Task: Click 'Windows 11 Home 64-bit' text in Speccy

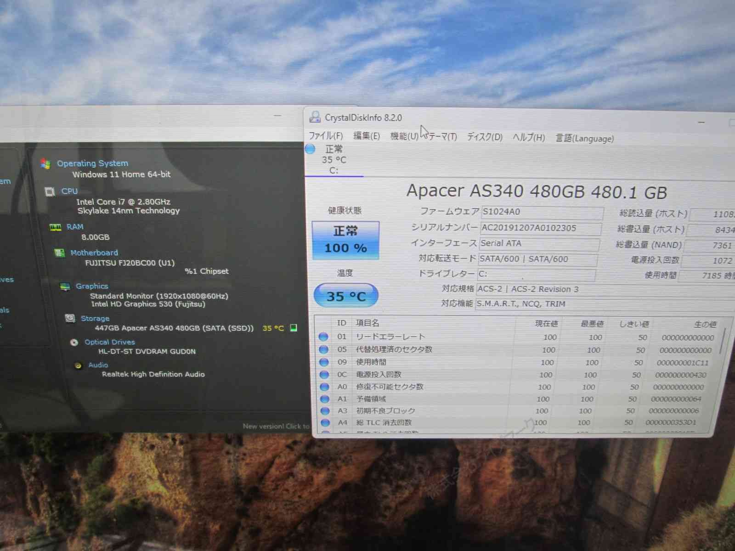Action: (121, 174)
